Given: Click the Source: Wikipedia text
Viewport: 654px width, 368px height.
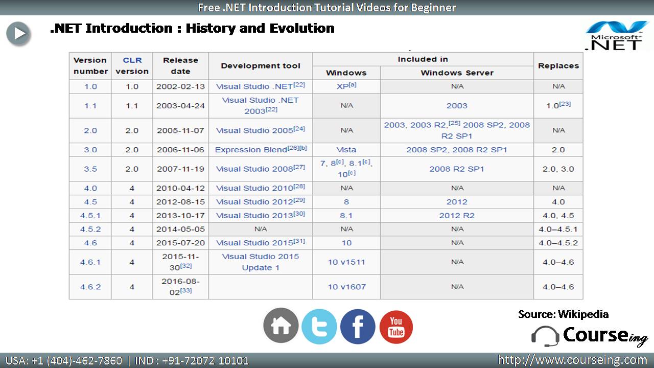Looking at the screenshot, I should pos(563,314).
